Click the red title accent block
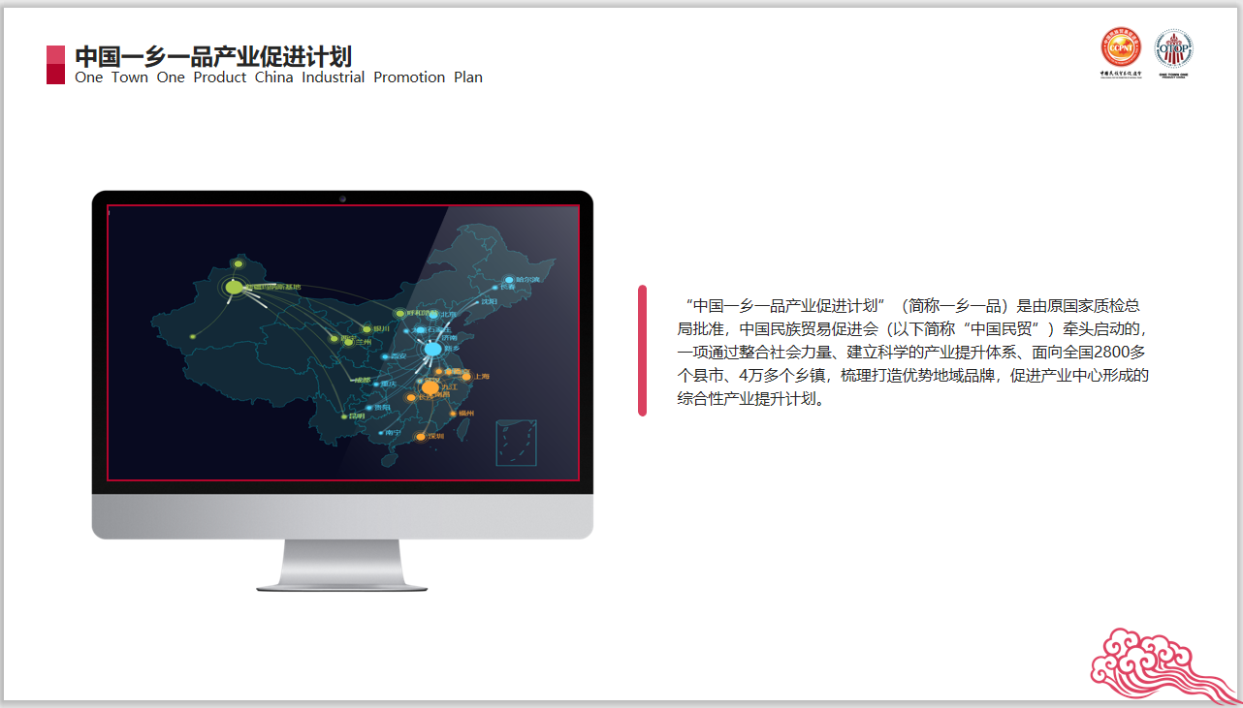Viewport: 1243px width, 708px height. (x=56, y=65)
